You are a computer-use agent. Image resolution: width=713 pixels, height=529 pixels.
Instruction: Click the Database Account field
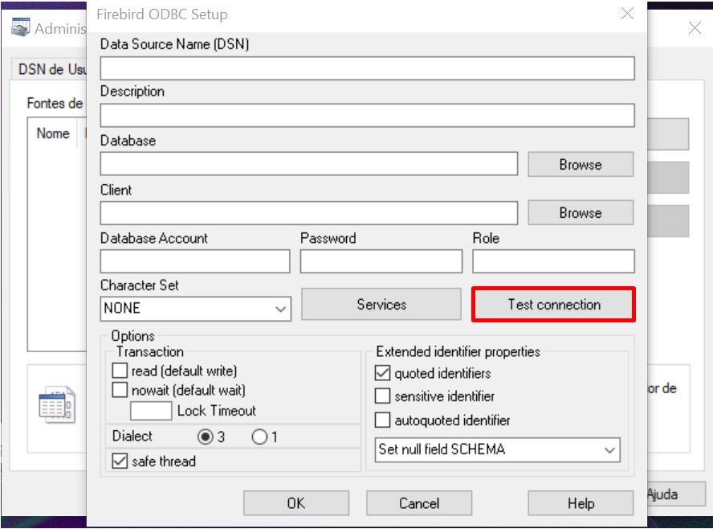[x=195, y=261]
